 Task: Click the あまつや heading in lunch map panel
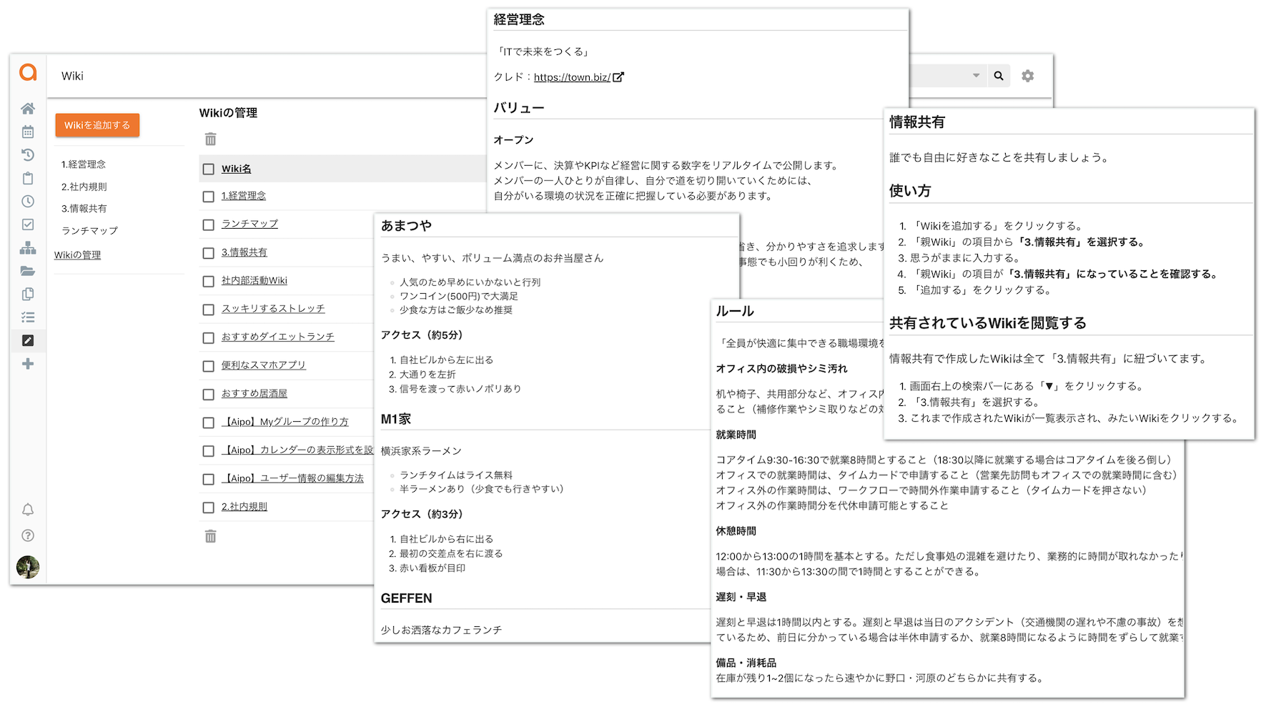[x=406, y=226]
